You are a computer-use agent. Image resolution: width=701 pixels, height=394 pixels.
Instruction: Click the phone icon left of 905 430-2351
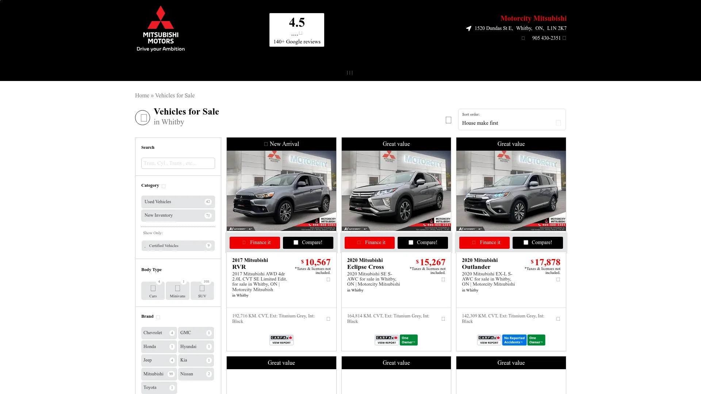click(523, 38)
